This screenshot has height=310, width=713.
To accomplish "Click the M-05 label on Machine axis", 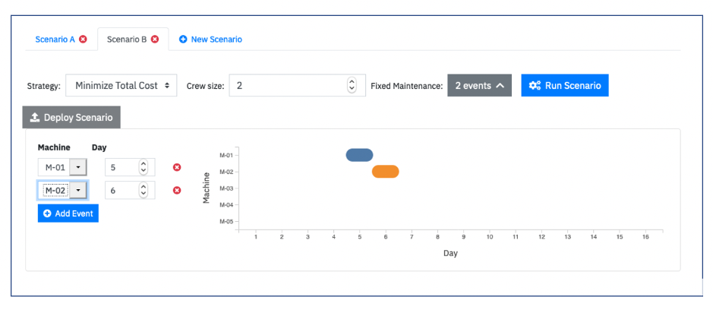I will pos(226,222).
